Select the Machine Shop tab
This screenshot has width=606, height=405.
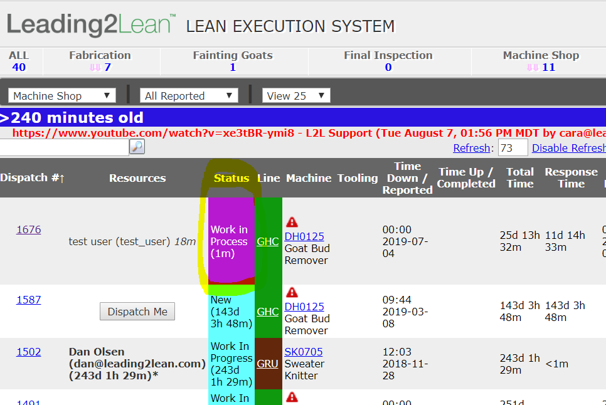(541, 61)
